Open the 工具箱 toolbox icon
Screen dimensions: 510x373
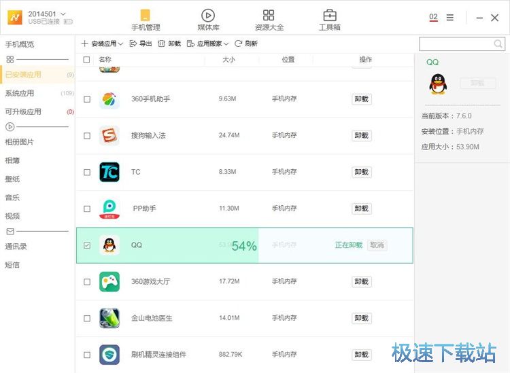click(330, 16)
